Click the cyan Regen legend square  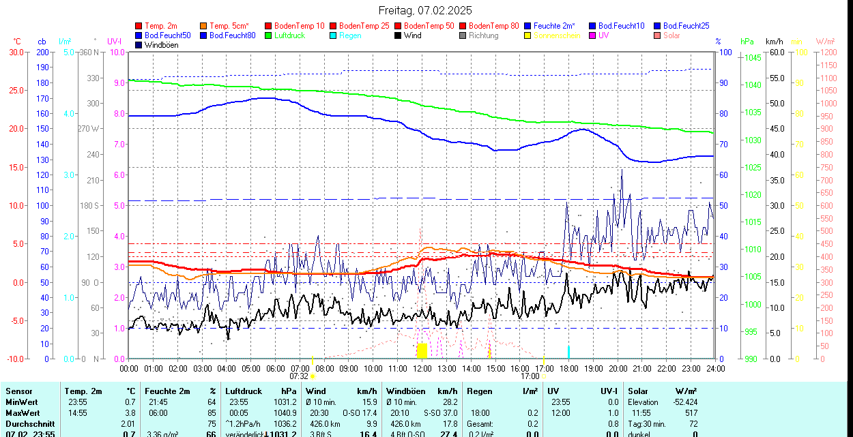(334, 35)
